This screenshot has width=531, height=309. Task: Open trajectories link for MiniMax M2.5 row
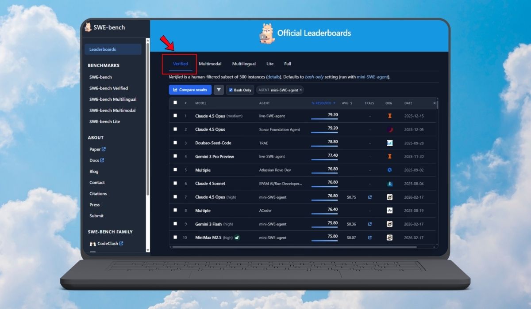coord(370,237)
